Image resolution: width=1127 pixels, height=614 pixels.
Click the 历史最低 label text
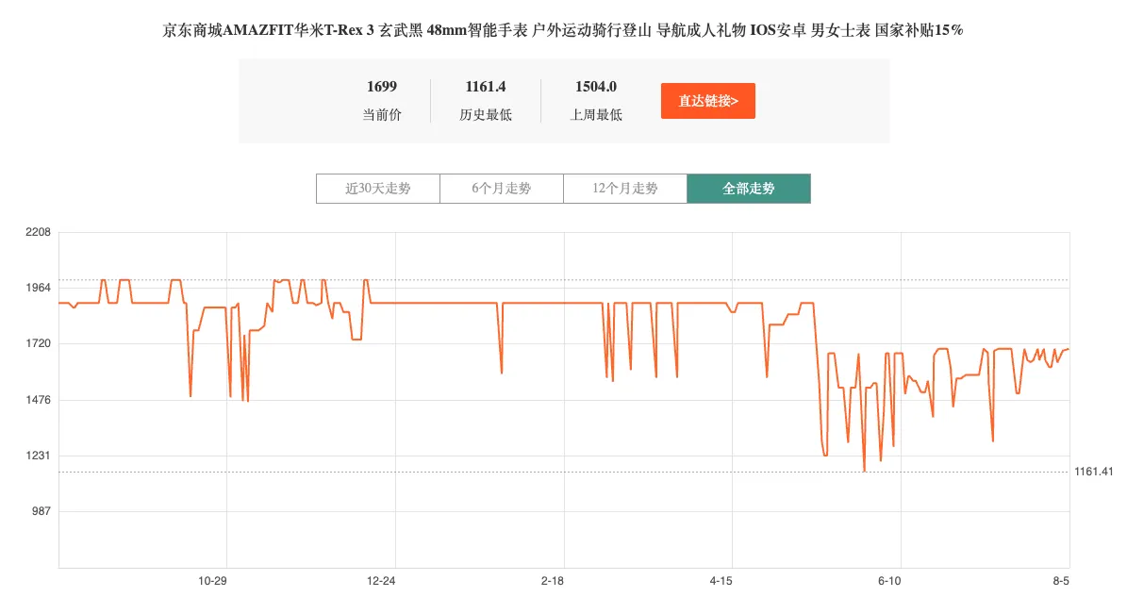[486, 115]
